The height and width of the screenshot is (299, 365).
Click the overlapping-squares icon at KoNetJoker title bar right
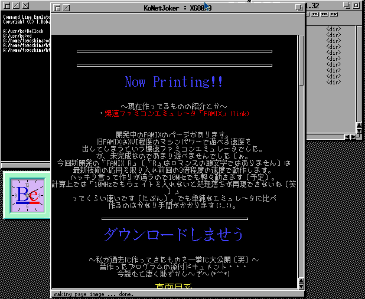[299, 8]
